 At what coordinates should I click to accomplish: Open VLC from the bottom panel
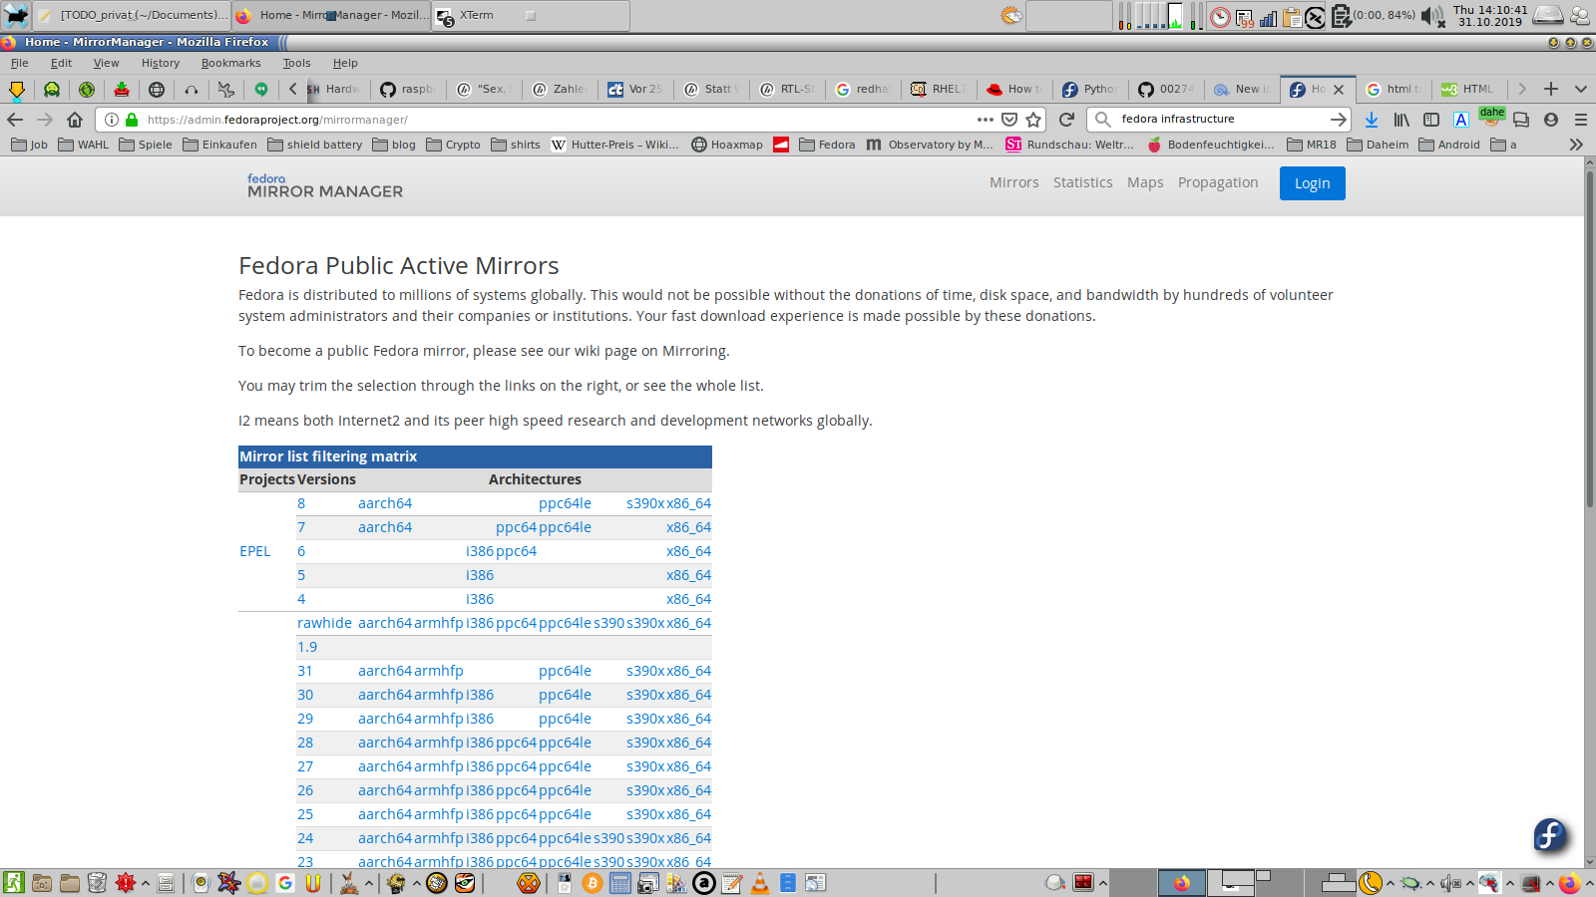tap(760, 883)
